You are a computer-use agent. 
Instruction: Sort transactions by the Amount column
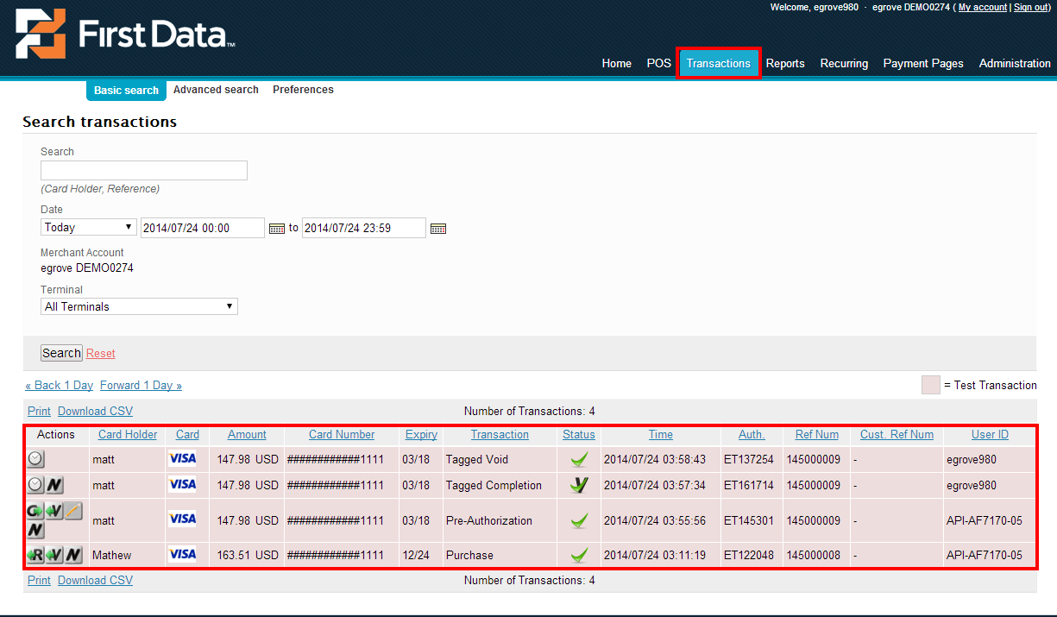pos(247,435)
